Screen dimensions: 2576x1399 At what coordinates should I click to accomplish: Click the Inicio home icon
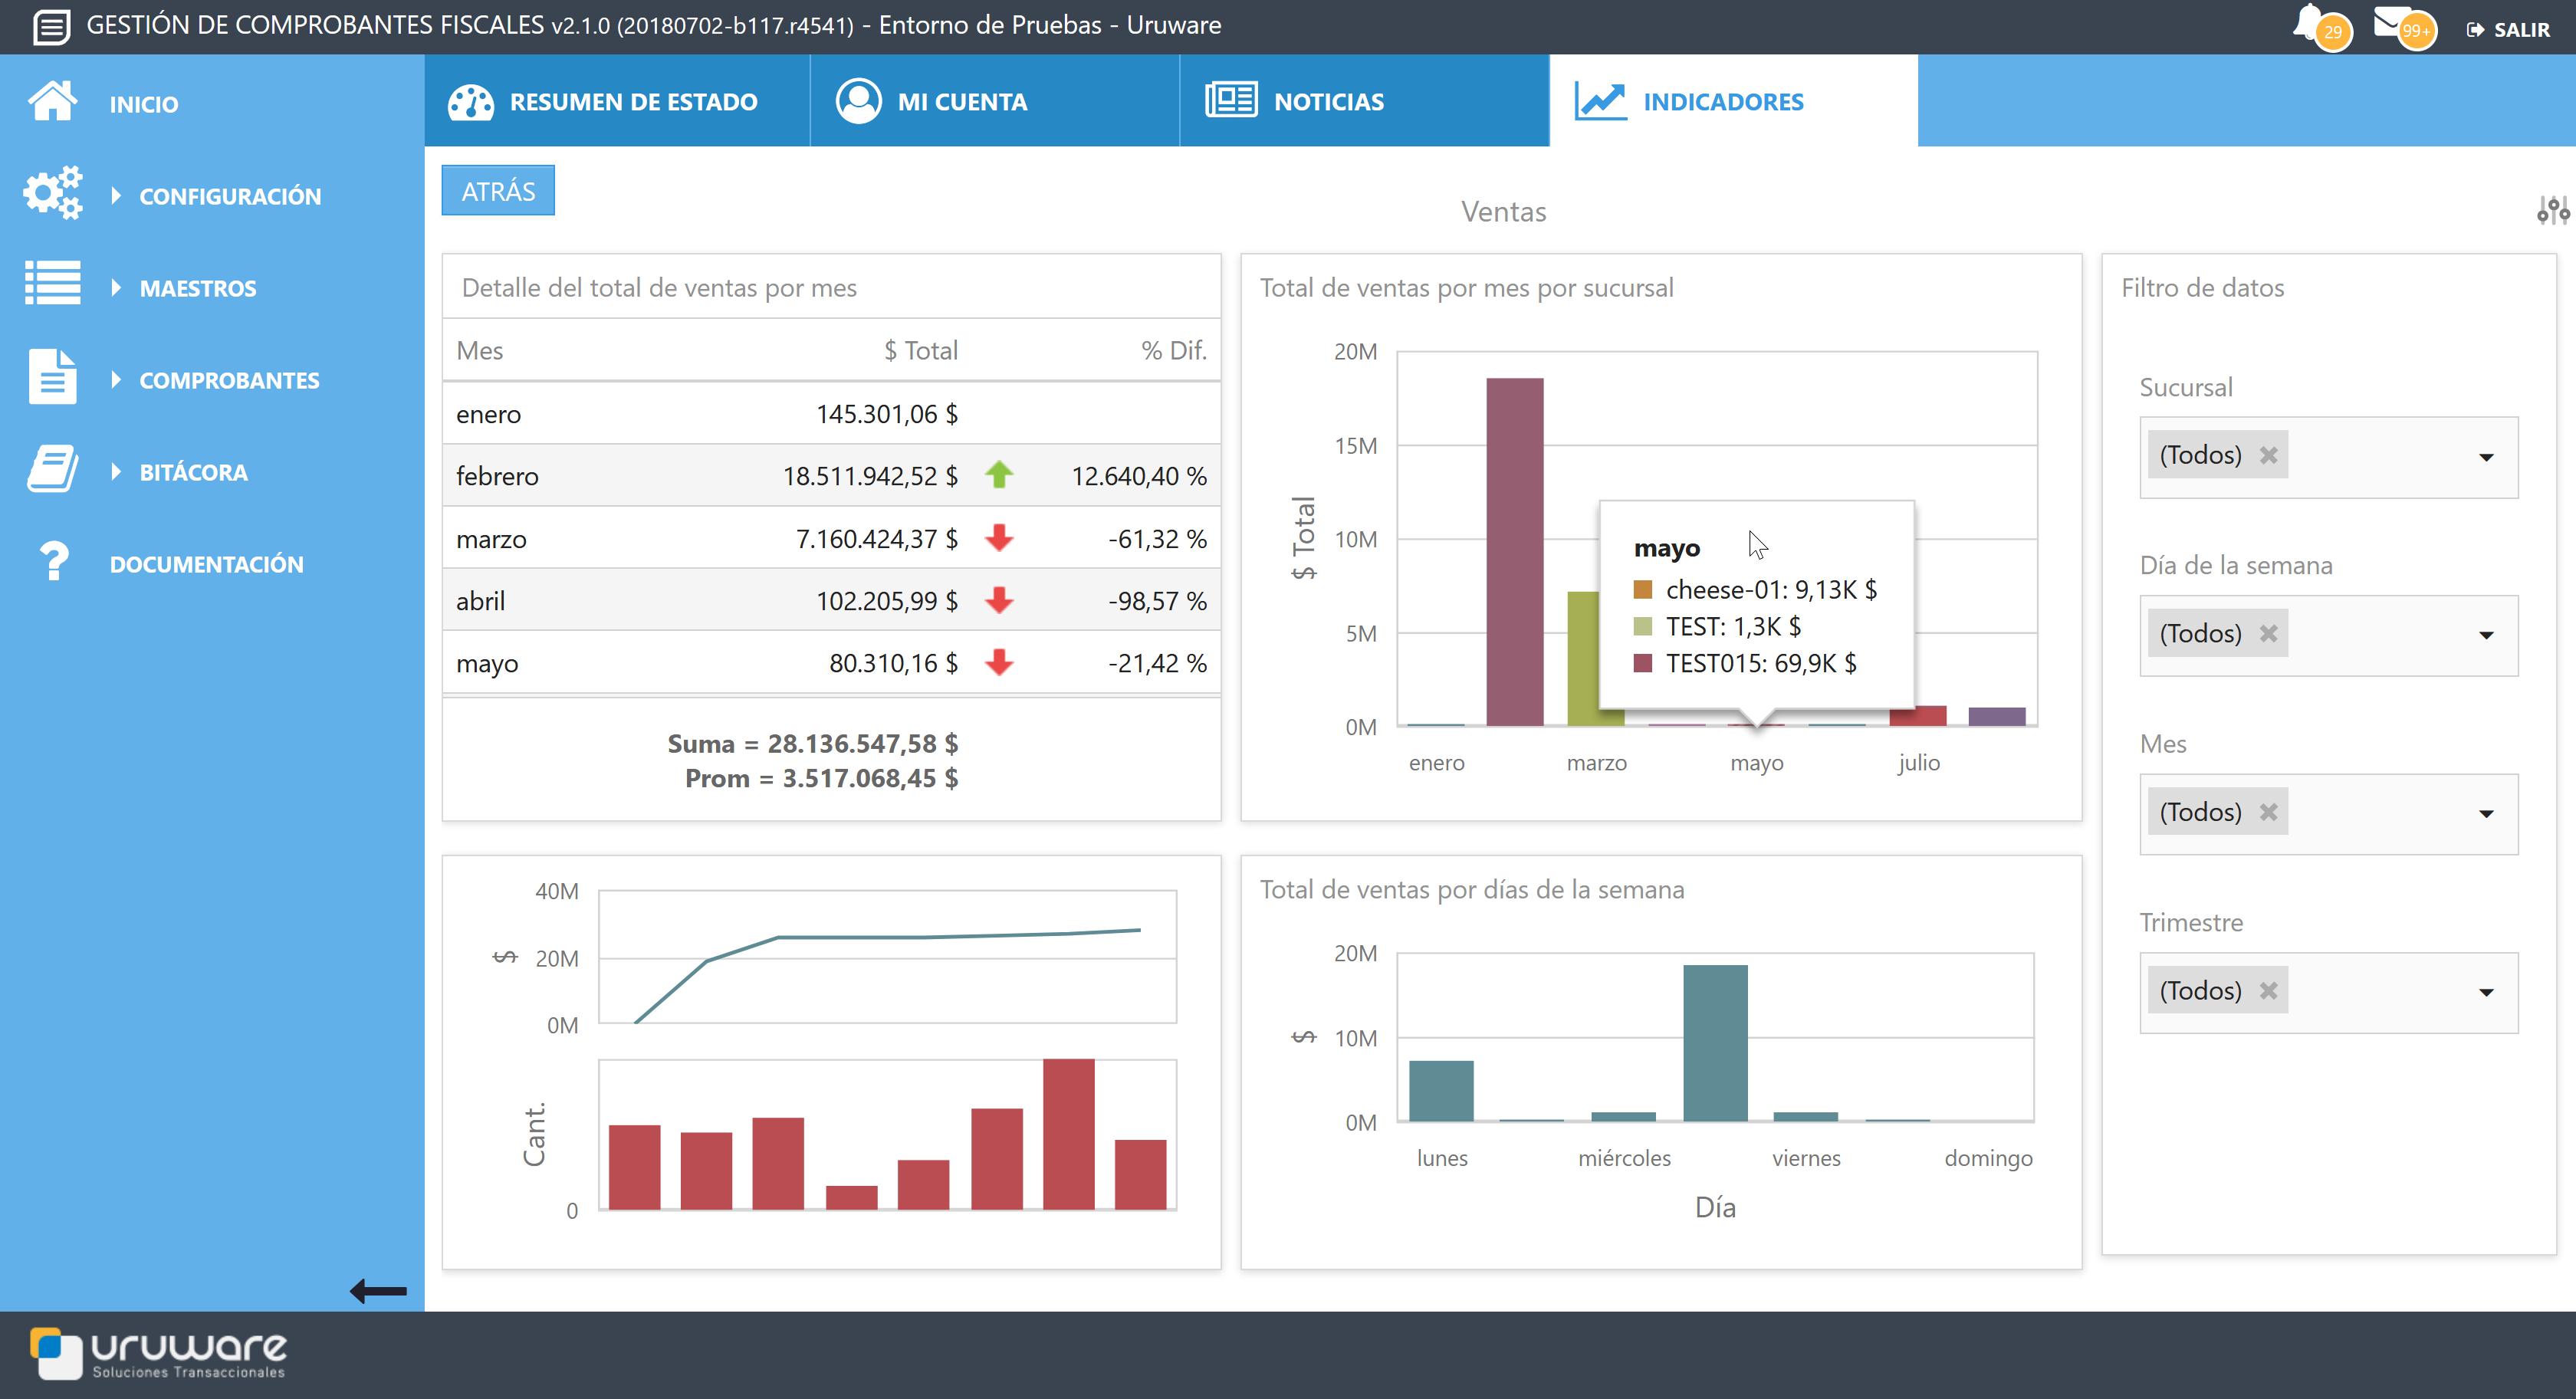click(x=52, y=102)
